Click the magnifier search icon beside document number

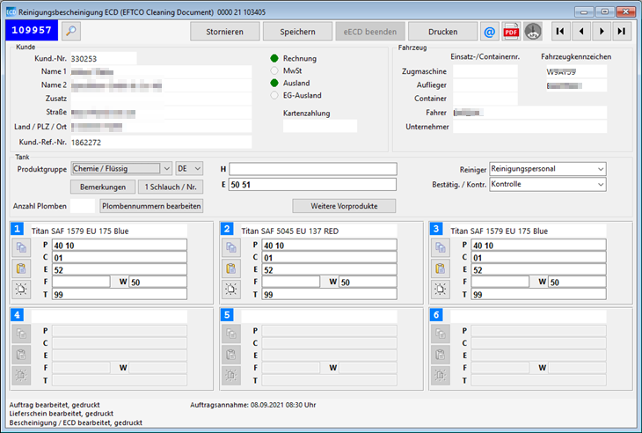[71, 32]
